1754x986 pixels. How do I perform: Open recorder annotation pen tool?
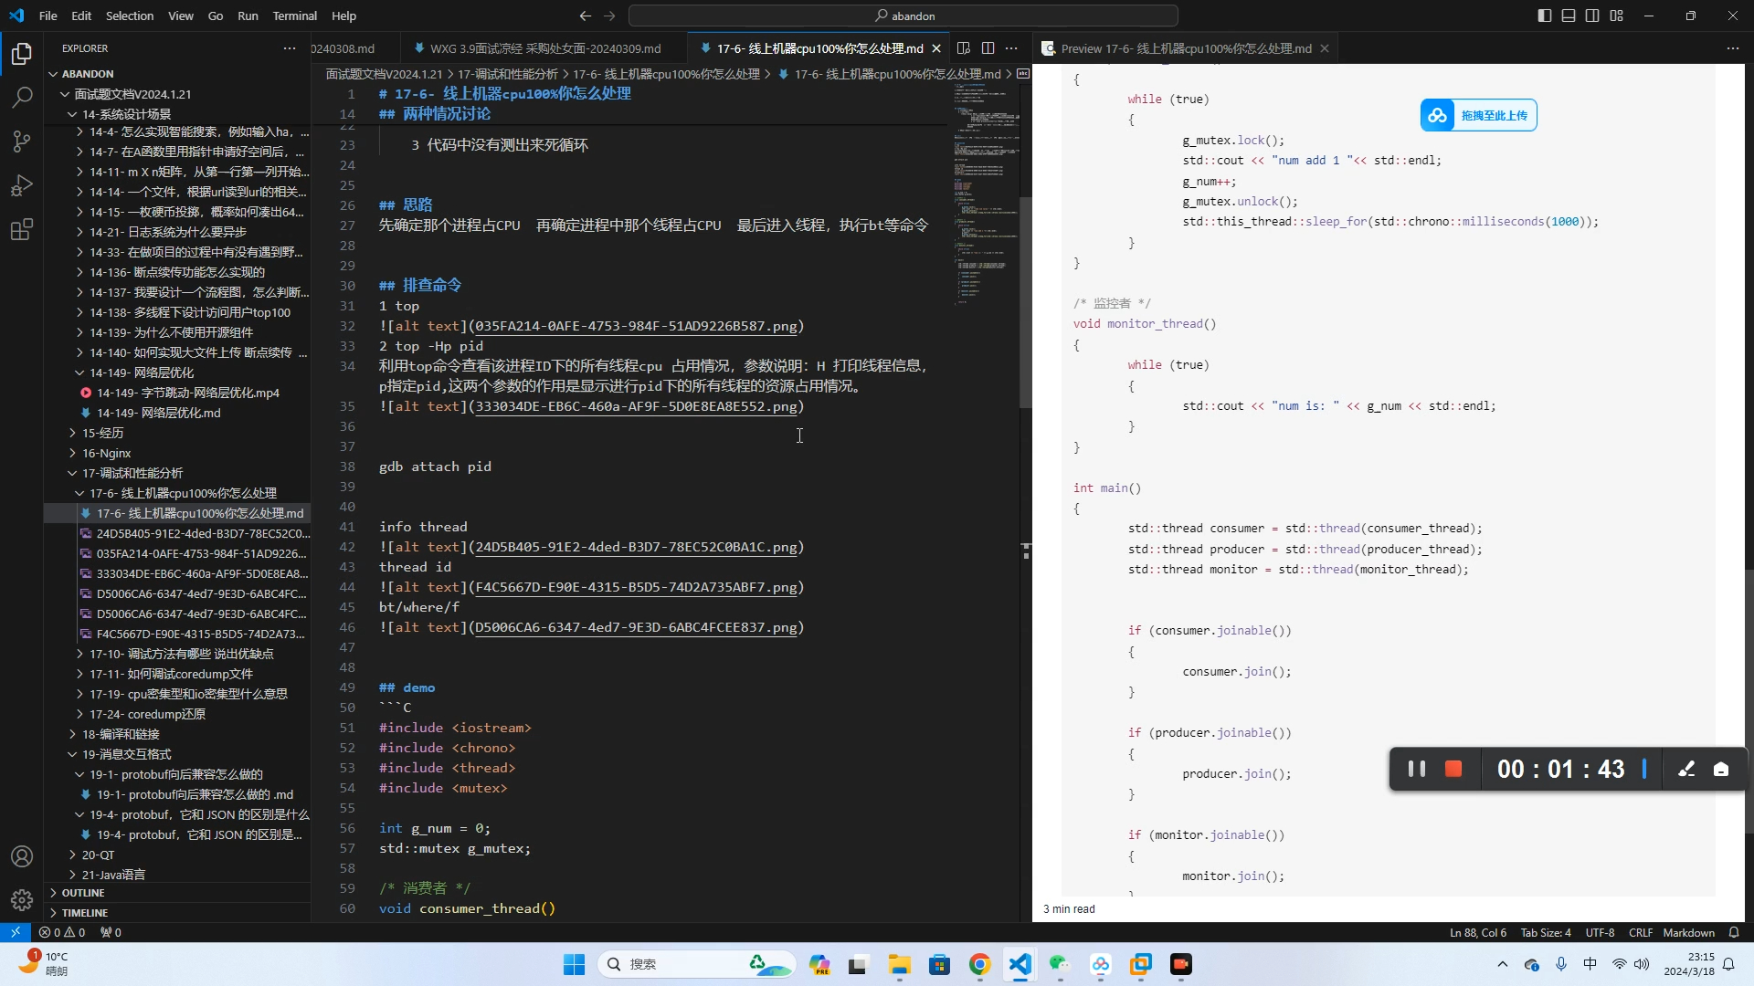1686,769
